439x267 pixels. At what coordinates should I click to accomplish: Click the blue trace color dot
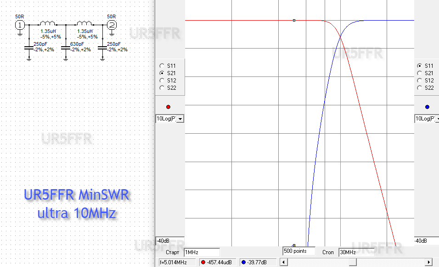click(x=427, y=107)
